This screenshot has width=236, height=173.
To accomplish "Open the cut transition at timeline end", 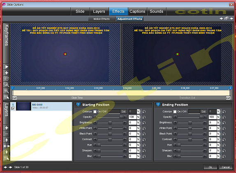I will 228,98.
